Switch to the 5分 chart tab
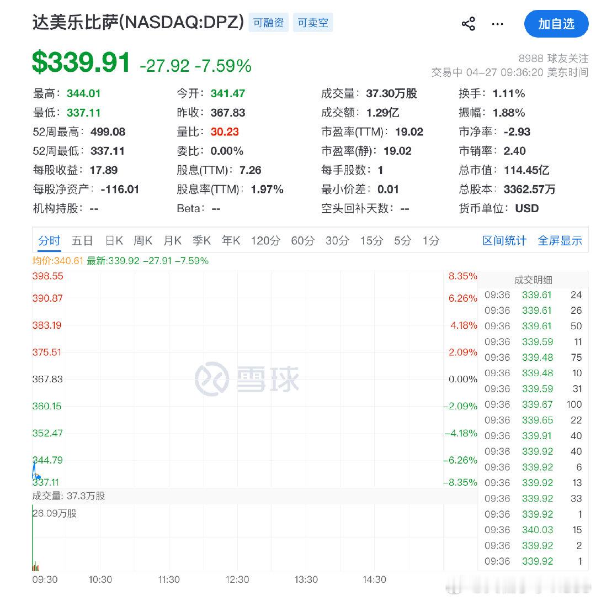Image resolution: width=596 pixels, height=600 pixels. tap(402, 241)
